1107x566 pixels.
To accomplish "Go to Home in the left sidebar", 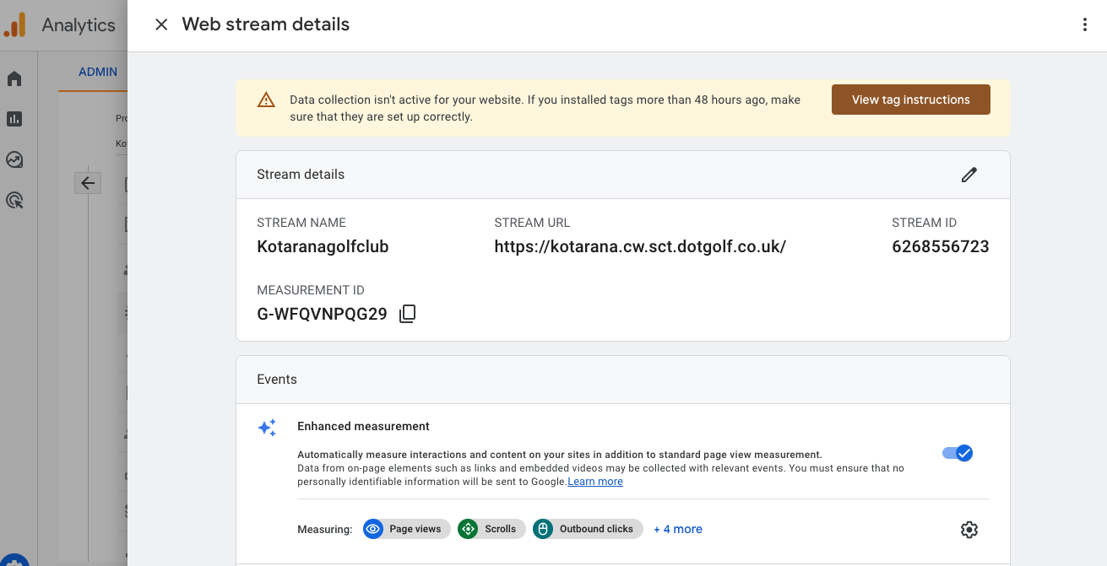I will coord(14,79).
